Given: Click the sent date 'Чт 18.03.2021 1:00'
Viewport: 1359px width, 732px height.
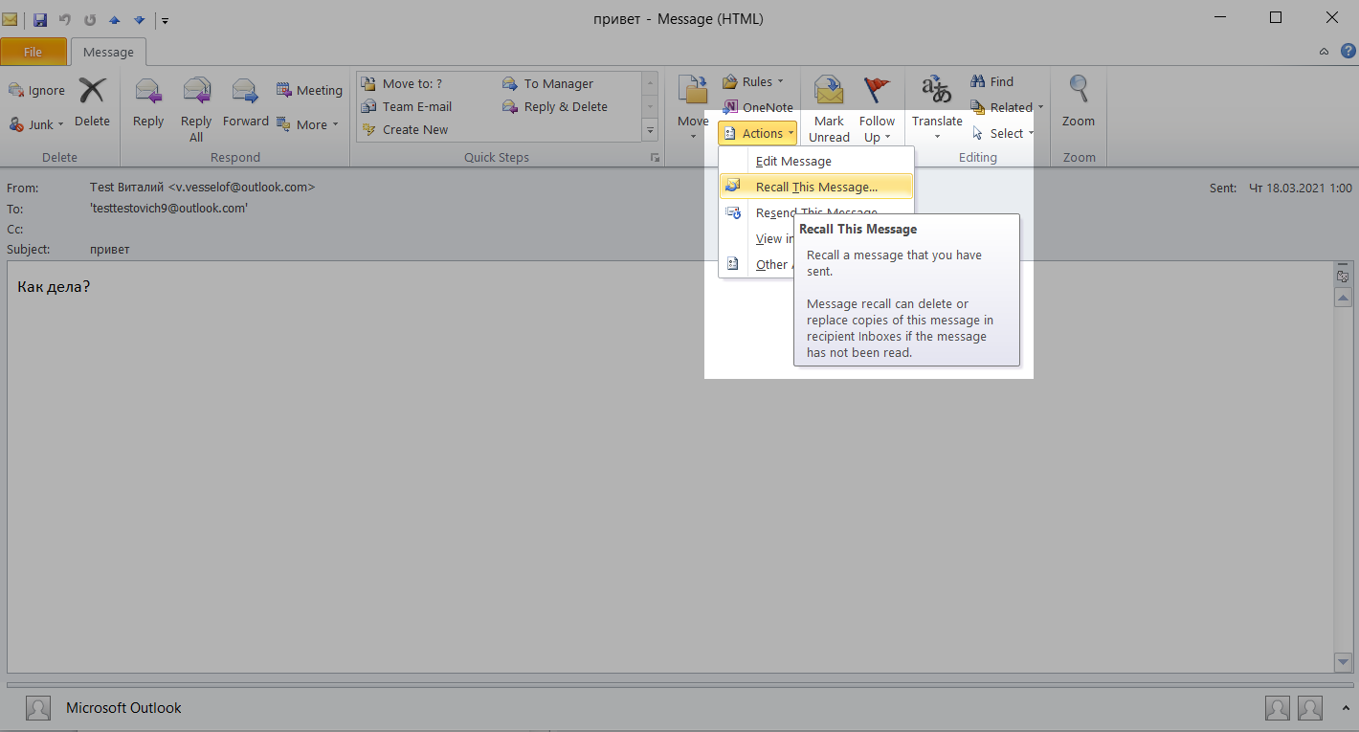Looking at the screenshot, I should point(1301,189).
